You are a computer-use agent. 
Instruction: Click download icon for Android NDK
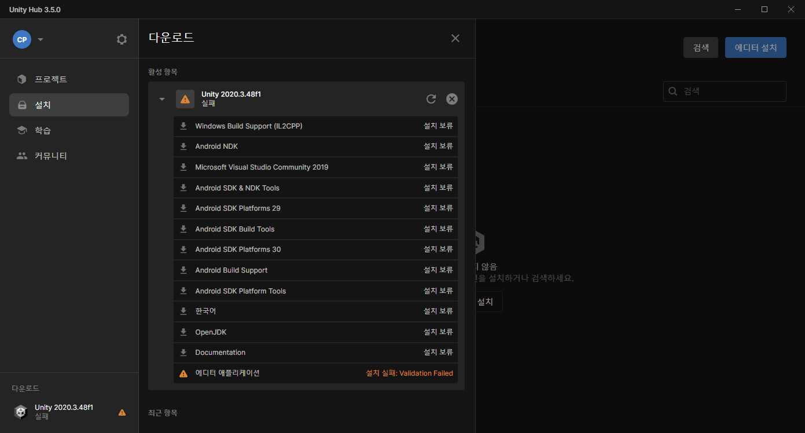[x=183, y=146]
